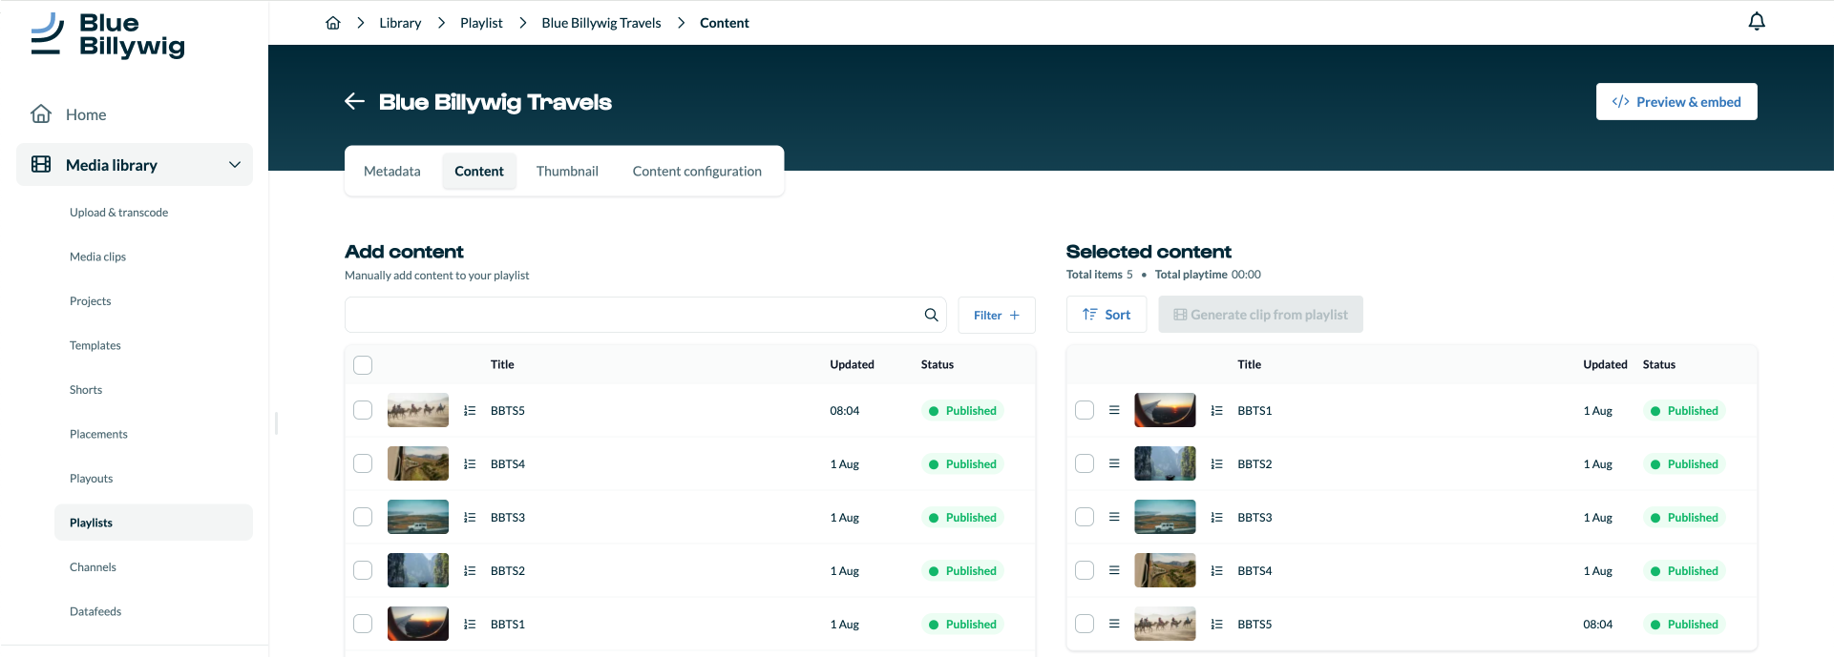
Task: Open Templates in the sidebar
Action: (x=95, y=345)
